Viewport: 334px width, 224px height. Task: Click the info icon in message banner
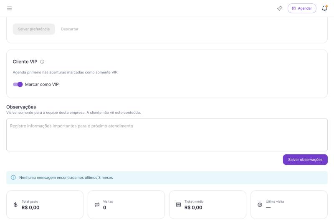click(13, 177)
